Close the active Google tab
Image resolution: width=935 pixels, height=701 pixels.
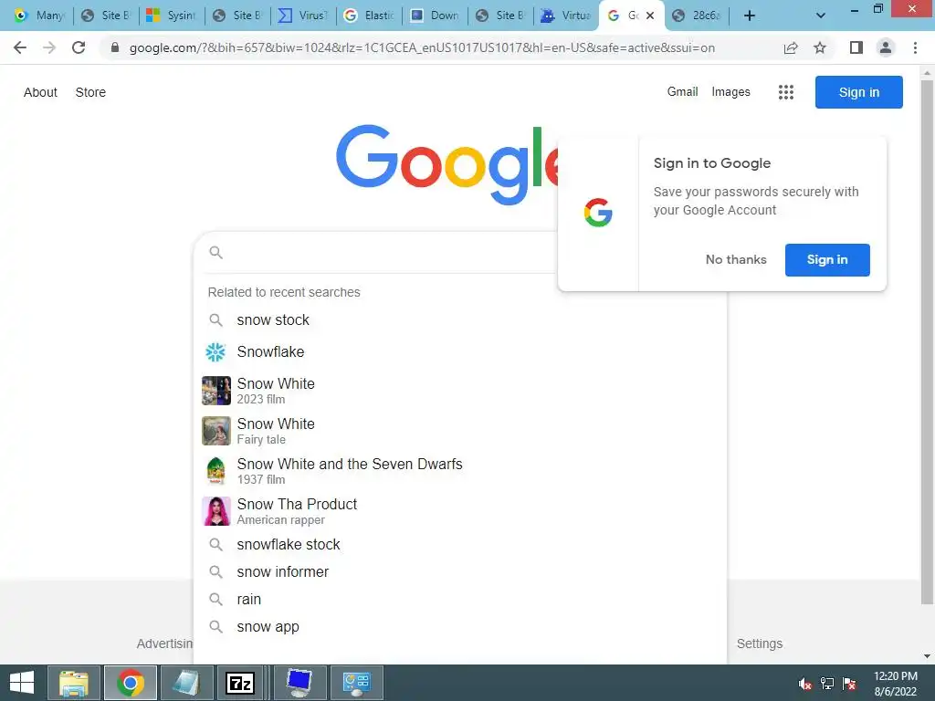point(650,16)
